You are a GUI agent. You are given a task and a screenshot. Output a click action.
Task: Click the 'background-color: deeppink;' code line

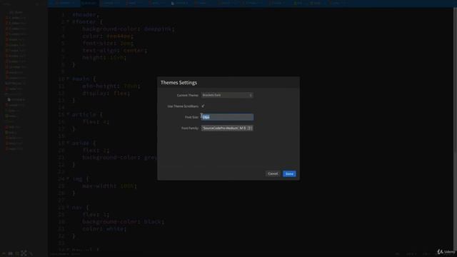(129, 29)
